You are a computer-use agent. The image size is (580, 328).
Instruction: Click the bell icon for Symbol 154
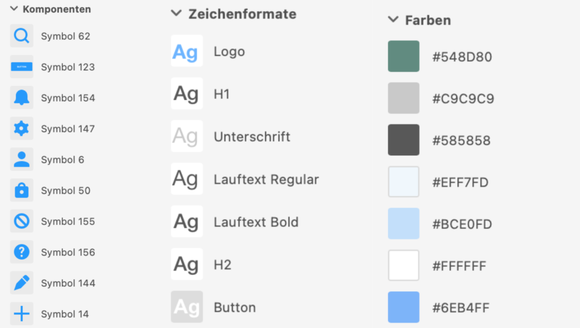coord(22,98)
